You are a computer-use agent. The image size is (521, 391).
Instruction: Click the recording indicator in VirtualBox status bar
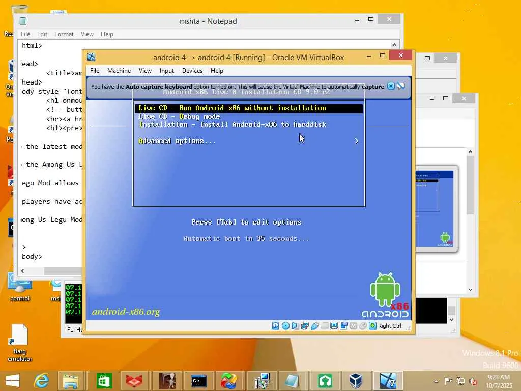343,326
